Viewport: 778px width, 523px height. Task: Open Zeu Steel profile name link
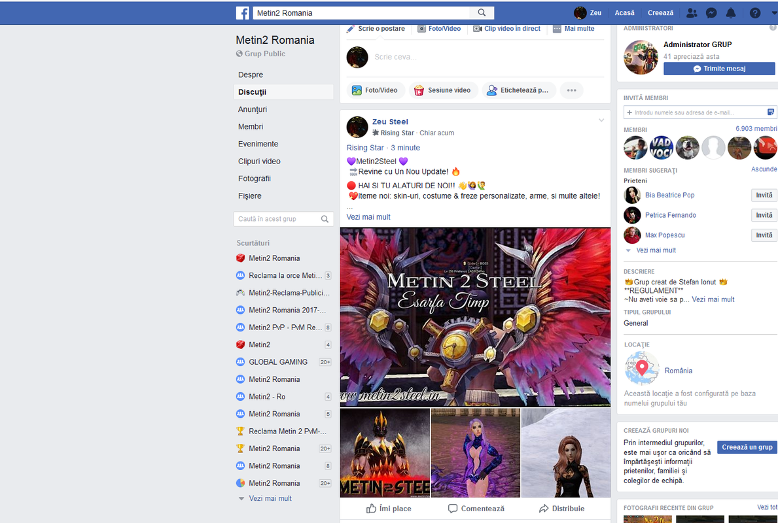[390, 122]
